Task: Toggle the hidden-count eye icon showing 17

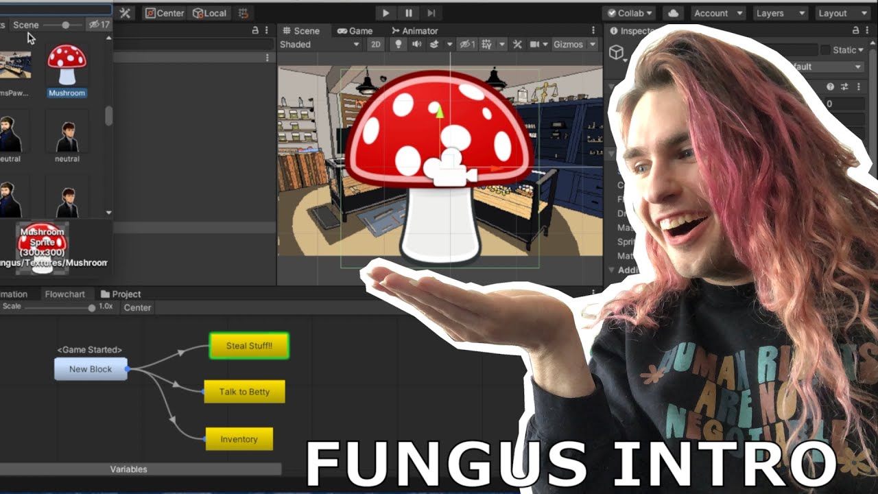Action: click(99, 25)
